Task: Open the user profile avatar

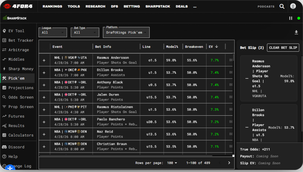Action: pos(293,6)
